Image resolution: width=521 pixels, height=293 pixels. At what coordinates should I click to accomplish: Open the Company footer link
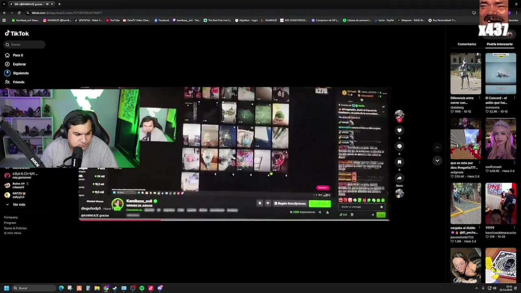(x=11, y=217)
